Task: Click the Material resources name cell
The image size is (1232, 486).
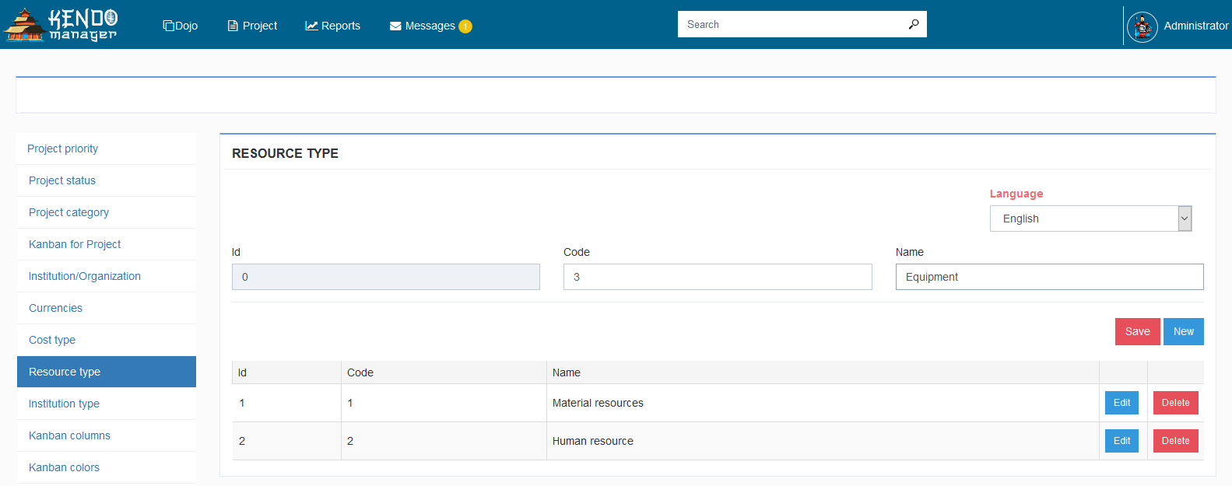Action: point(823,403)
